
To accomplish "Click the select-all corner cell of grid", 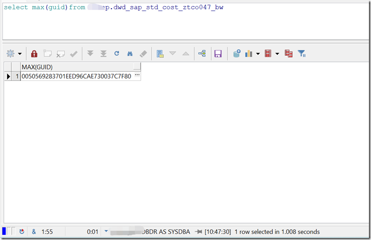I will 8,67.
